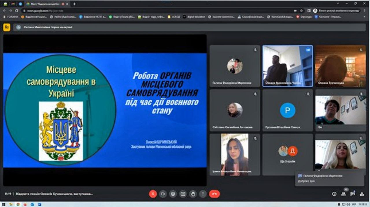Open ГОЛОВНА bookmark

click(11, 17)
